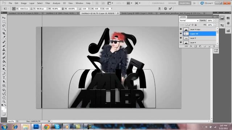Select the Move tool
This screenshot has width=232, height=130.
(x=4, y=18)
